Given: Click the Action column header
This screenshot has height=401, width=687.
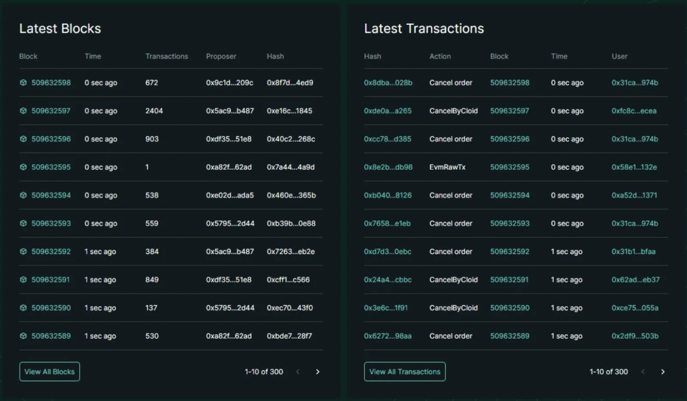Looking at the screenshot, I should pyautogui.click(x=440, y=56).
